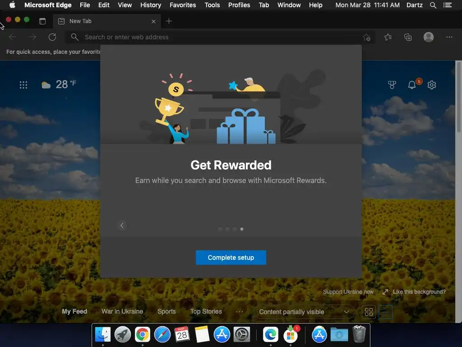Open Safari from the Dock
The image size is (462, 347).
[x=162, y=335]
